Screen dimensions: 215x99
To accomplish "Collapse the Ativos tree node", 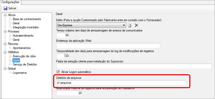I will tap(5, 15).
